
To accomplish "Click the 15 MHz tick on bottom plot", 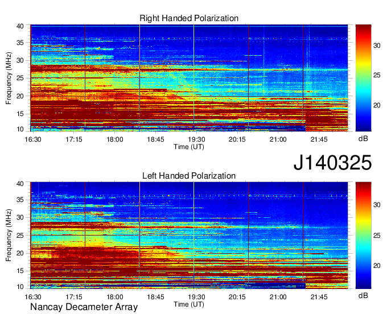I will (x=20, y=271).
